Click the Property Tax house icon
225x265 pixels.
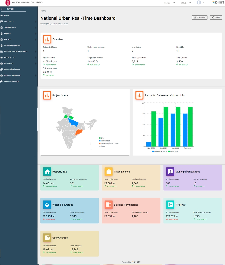(47, 172)
